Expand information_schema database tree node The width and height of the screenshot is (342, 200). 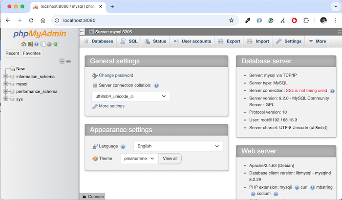click(6, 76)
